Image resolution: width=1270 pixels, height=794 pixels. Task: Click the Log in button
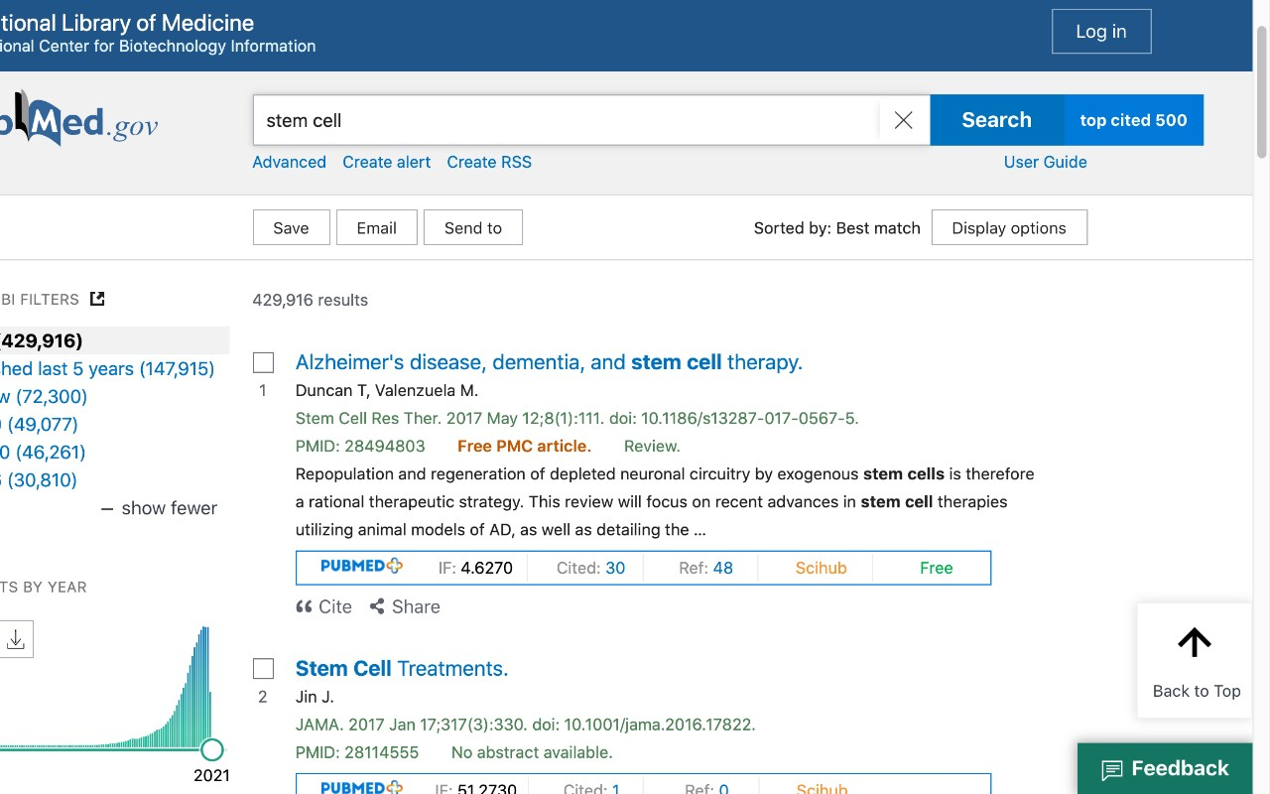pyautogui.click(x=1101, y=32)
